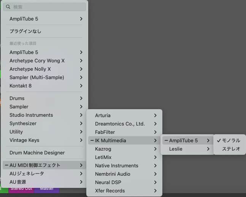Open Synthesizer category
This screenshot has width=246, height=197.
44,123
